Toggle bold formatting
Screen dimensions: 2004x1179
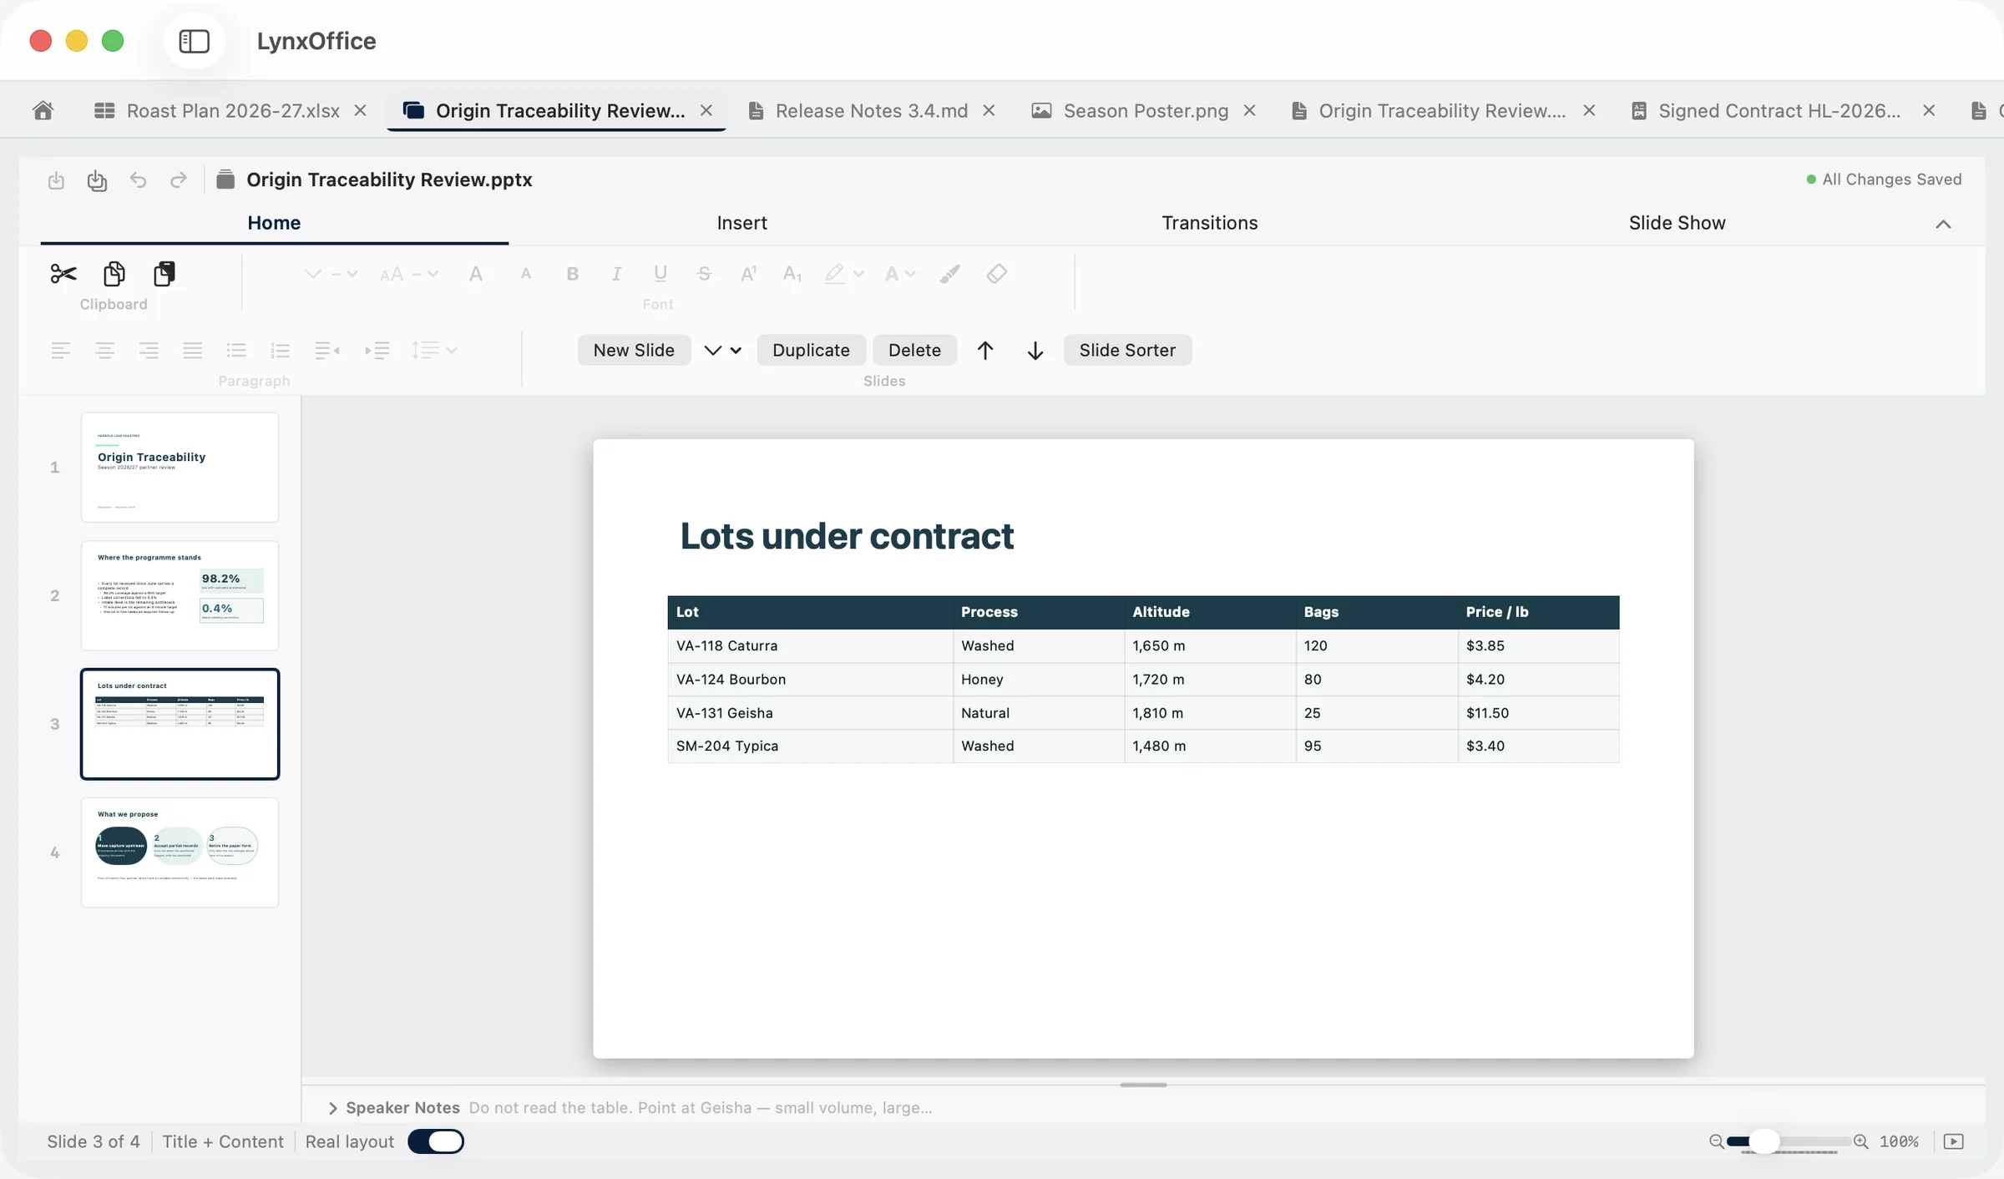[573, 274]
